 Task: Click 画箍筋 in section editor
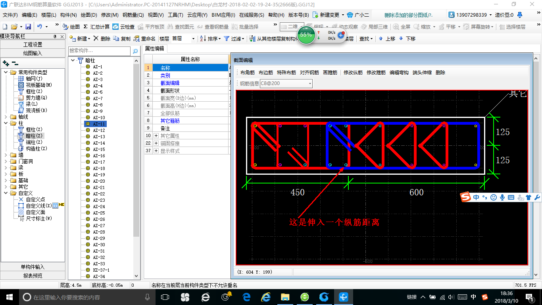pos(330,73)
